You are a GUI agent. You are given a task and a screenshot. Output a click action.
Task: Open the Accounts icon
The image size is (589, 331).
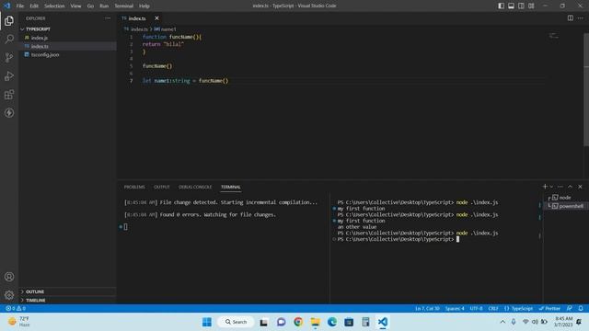[x=9, y=277]
